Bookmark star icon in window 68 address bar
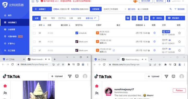 (160, 65)
